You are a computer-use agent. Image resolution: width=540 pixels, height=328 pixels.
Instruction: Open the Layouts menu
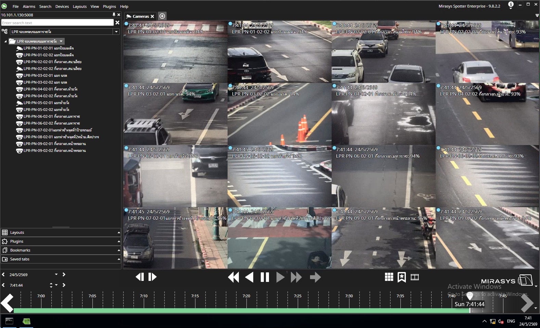(80, 6)
